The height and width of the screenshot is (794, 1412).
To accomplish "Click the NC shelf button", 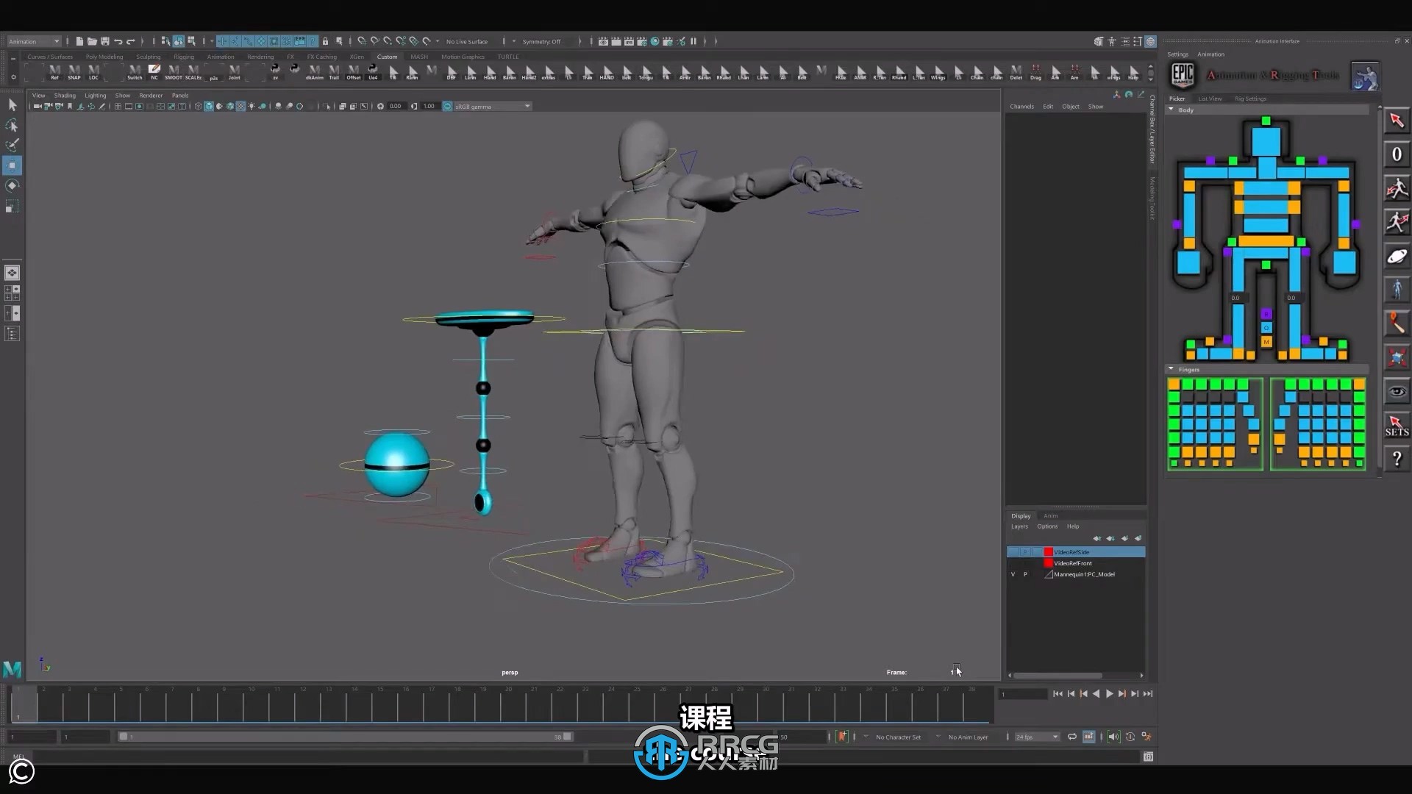I will (x=154, y=72).
